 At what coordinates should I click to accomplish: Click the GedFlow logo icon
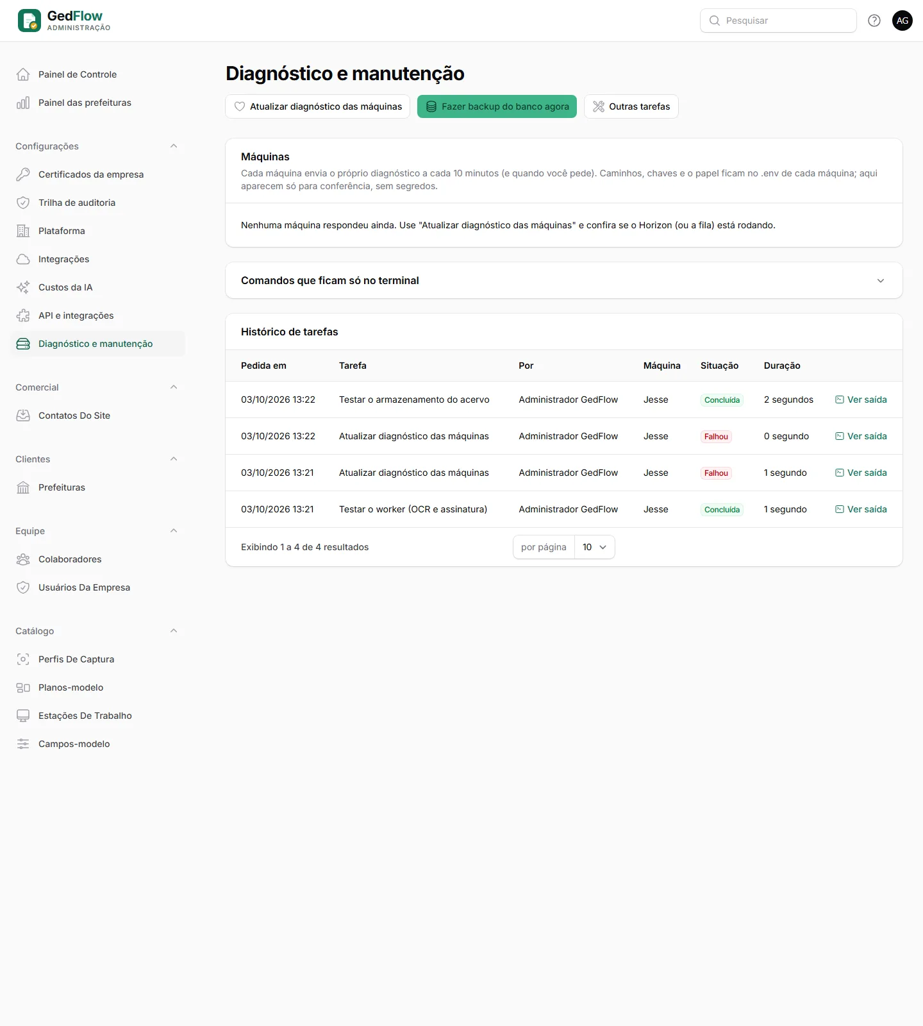click(x=29, y=21)
